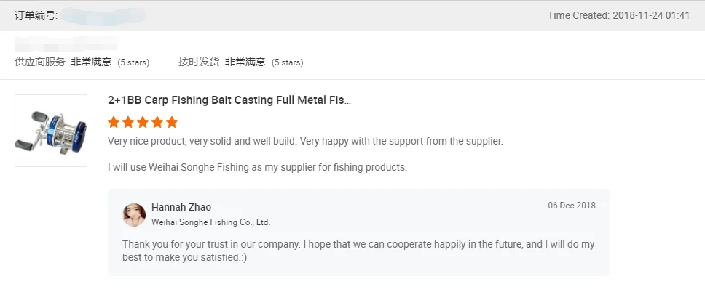The image size is (705, 292).
Task: Click the second orange rating star
Action: [128, 122]
